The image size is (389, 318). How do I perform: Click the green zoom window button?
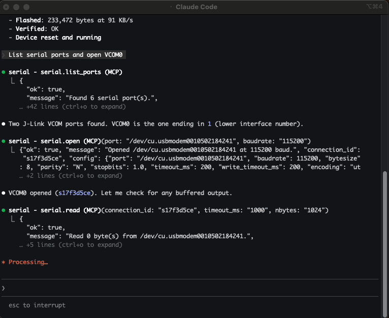27,7
